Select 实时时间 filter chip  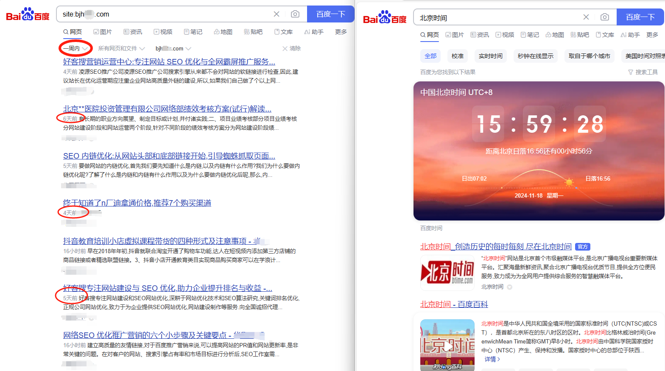pos(491,56)
